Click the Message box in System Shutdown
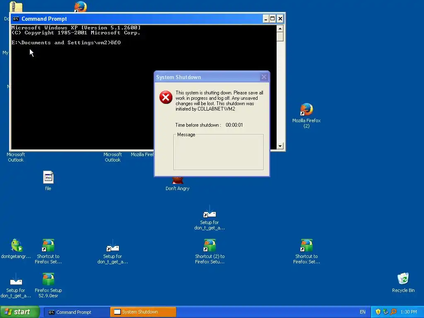 (219, 152)
